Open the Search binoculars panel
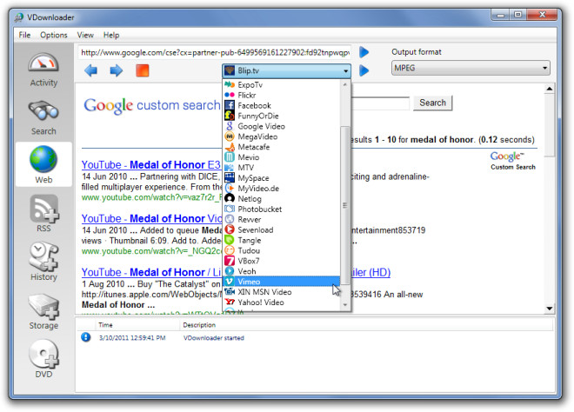Screen dimensions: 574x412 (43, 118)
